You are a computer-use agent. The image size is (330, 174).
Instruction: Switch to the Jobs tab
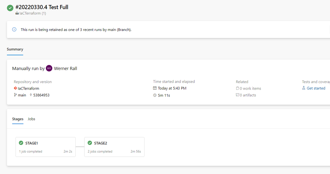(31, 119)
